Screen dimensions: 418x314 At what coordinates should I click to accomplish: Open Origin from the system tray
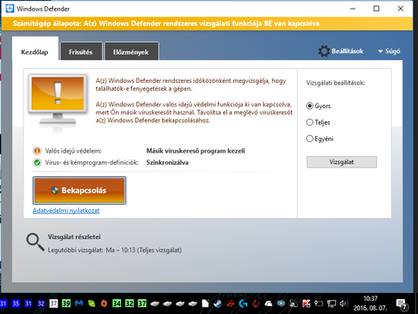point(104,304)
